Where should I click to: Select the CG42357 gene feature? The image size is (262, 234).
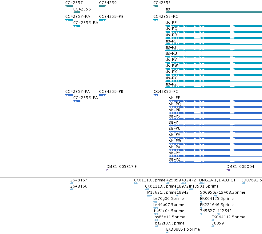pyautogui.click(x=69, y=6)
